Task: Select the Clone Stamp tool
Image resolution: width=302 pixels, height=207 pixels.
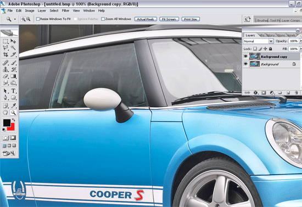Action: [x=5, y=69]
